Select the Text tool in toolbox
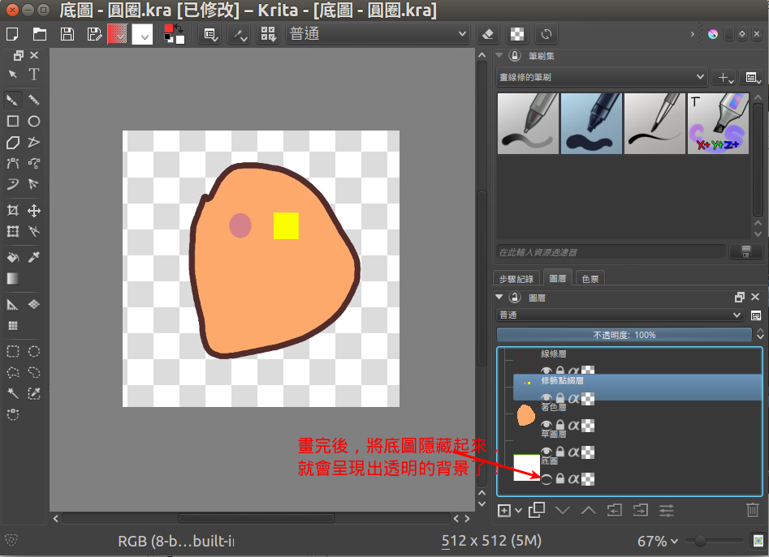 point(34,75)
